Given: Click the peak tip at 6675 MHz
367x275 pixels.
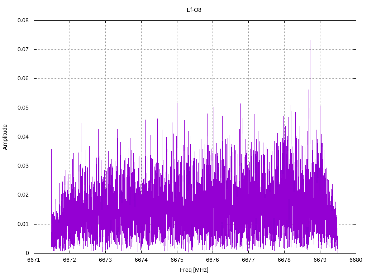Looking at the screenshot, I should (x=177, y=103).
